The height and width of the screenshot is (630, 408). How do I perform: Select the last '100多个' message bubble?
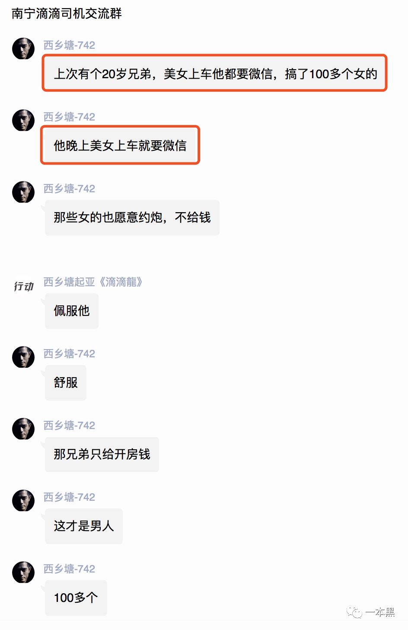pyautogui.click(x=76, y=598)
